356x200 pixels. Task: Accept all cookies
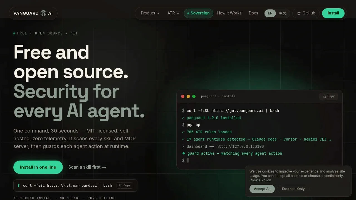(x=262, y=189)
